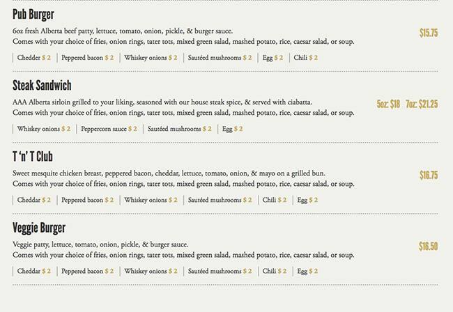Choose the 7oz $21.25 steak size

pos(422,104)
